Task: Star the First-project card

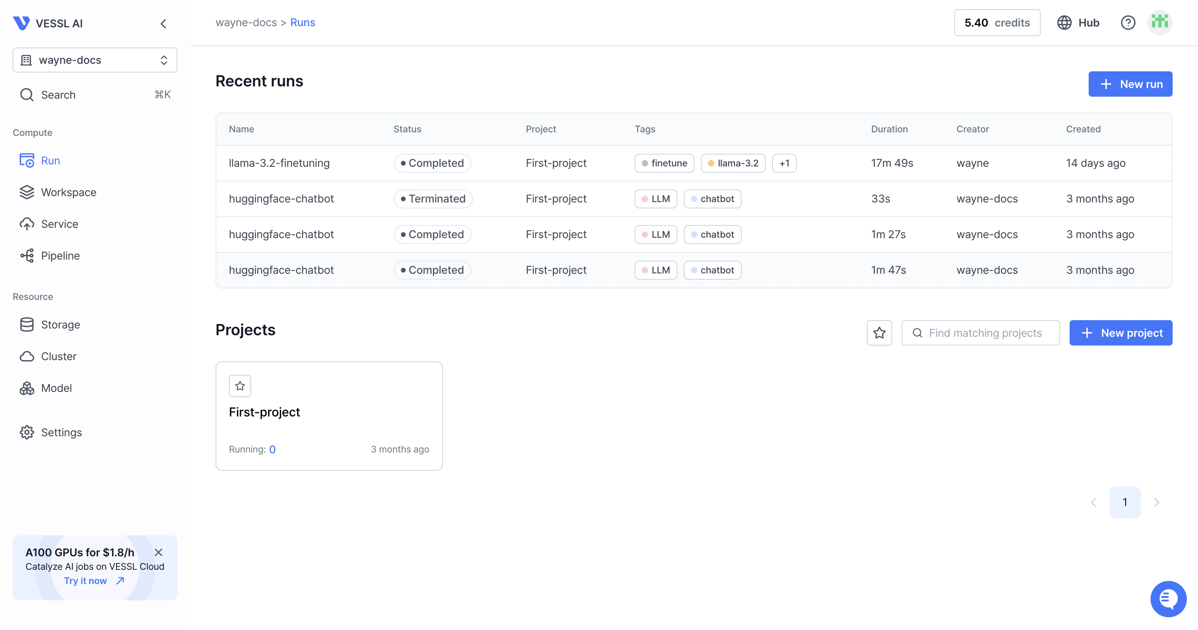Action: pyautogui.click(x=240, y=386)
